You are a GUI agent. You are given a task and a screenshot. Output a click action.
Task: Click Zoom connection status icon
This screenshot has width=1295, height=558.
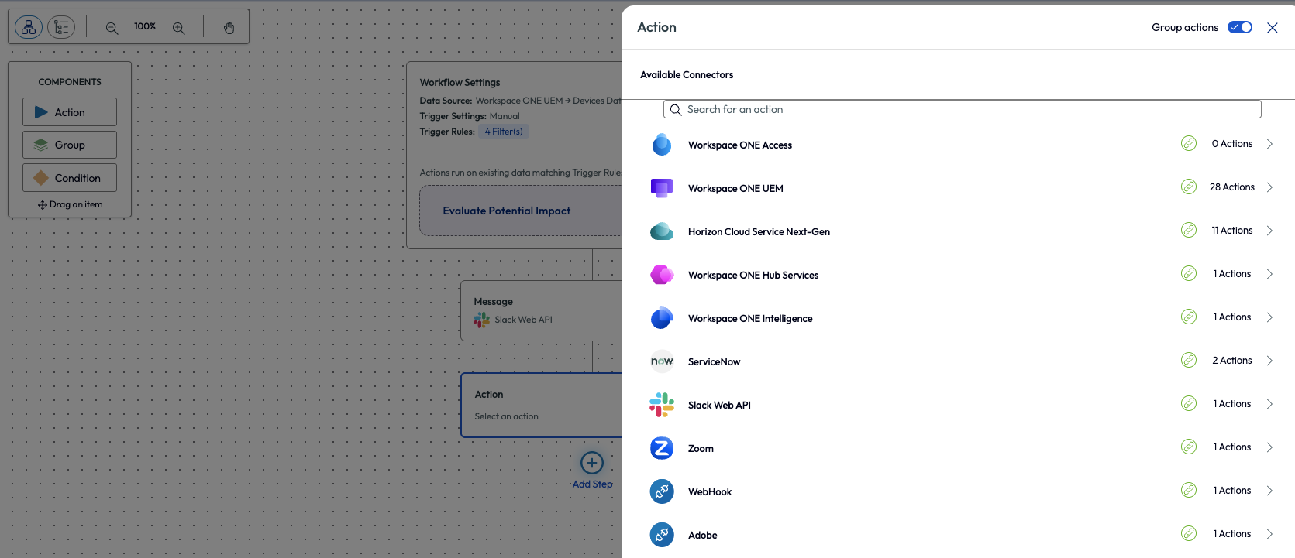[1189, 447]
